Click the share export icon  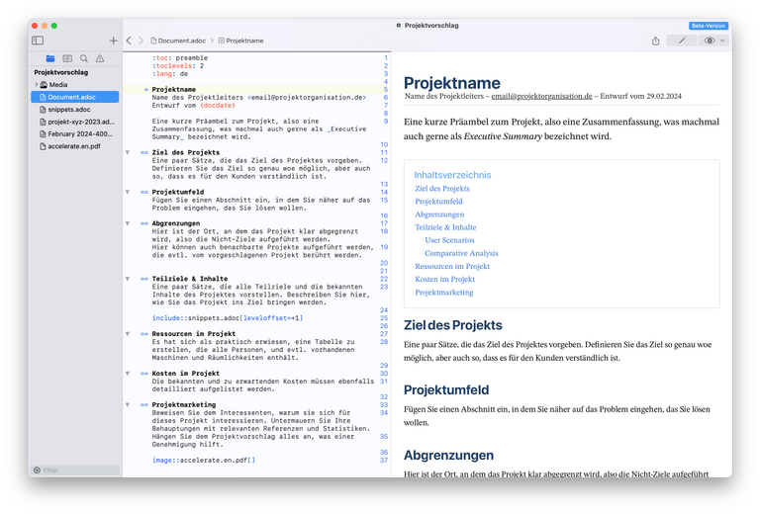click(655, 41)
